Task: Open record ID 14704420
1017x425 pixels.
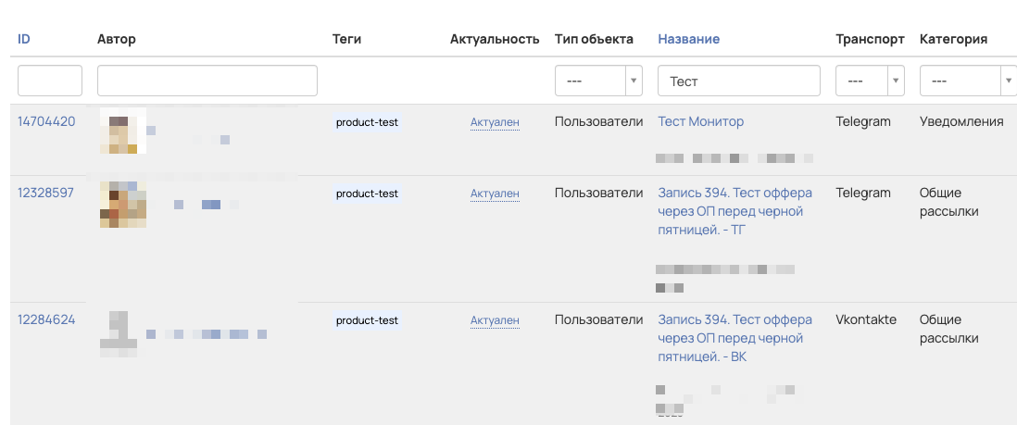Action: pyautogui.click(x=46, y=121)
